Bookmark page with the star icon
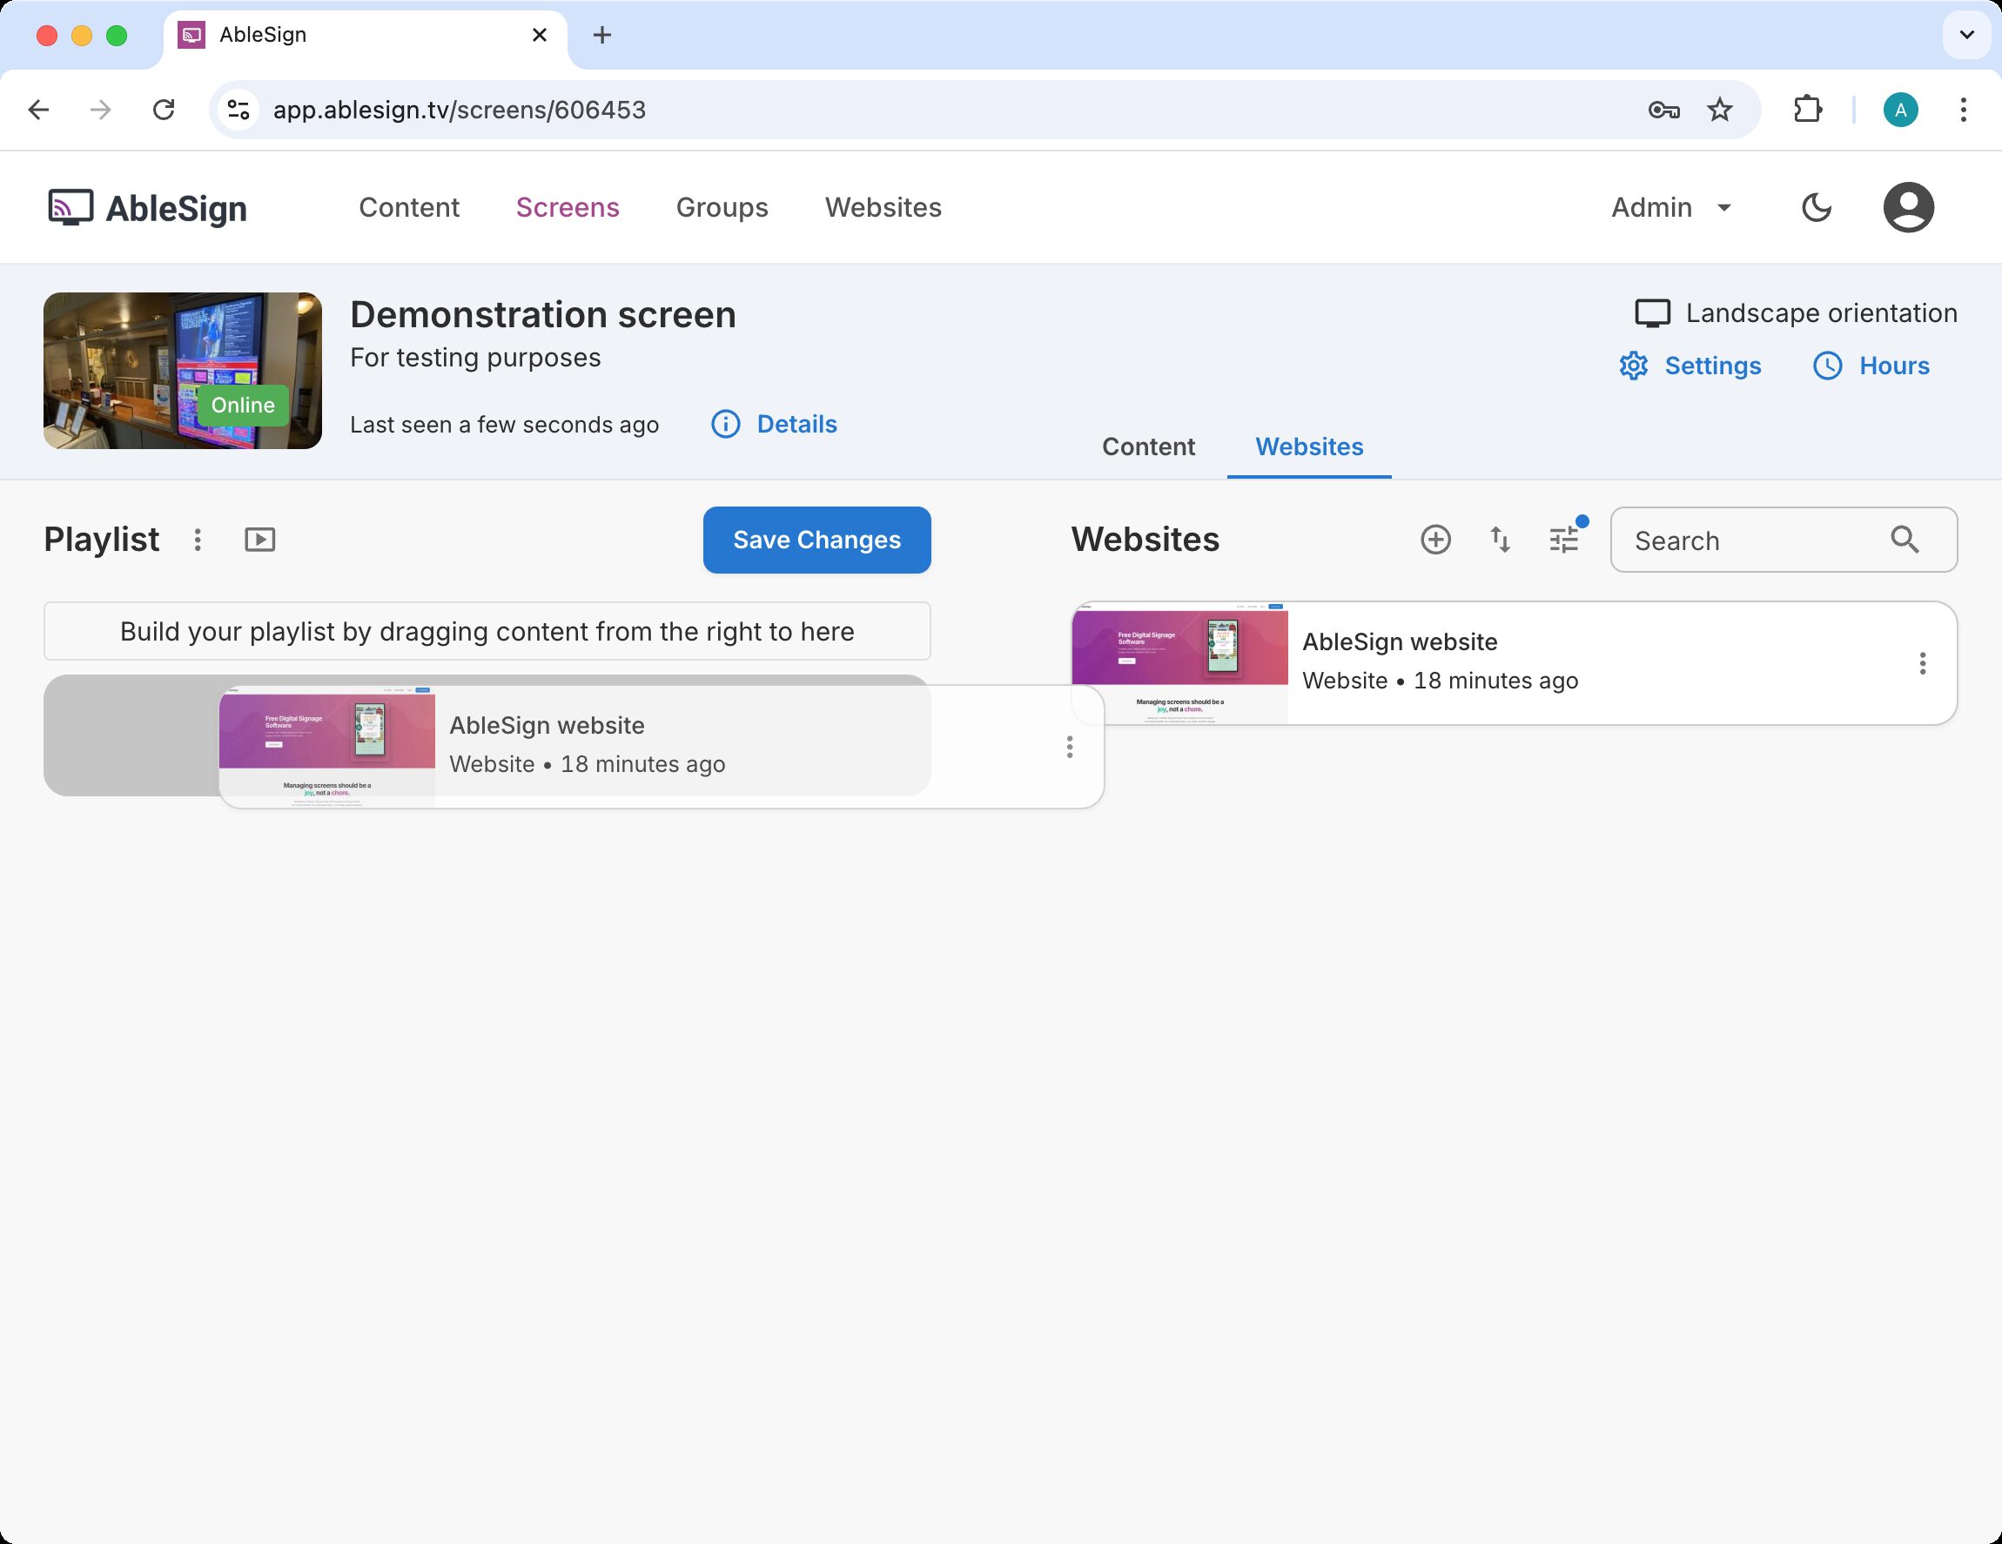Image resolution: width=2002 pixels, height=1544 pixels. click(x=1720, y=110)
